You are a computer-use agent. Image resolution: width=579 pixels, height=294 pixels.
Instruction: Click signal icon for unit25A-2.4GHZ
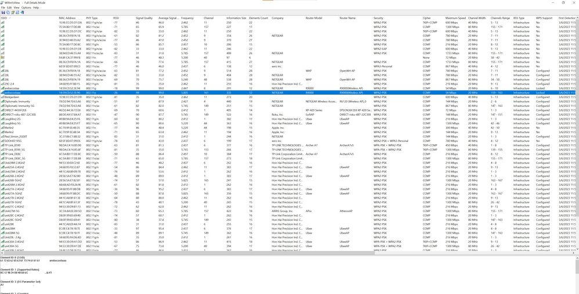click(x=2, y=167)
